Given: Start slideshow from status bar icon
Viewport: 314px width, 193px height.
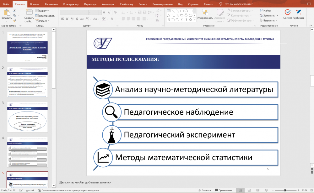Looking at the screenshot, I should [266, 190].
